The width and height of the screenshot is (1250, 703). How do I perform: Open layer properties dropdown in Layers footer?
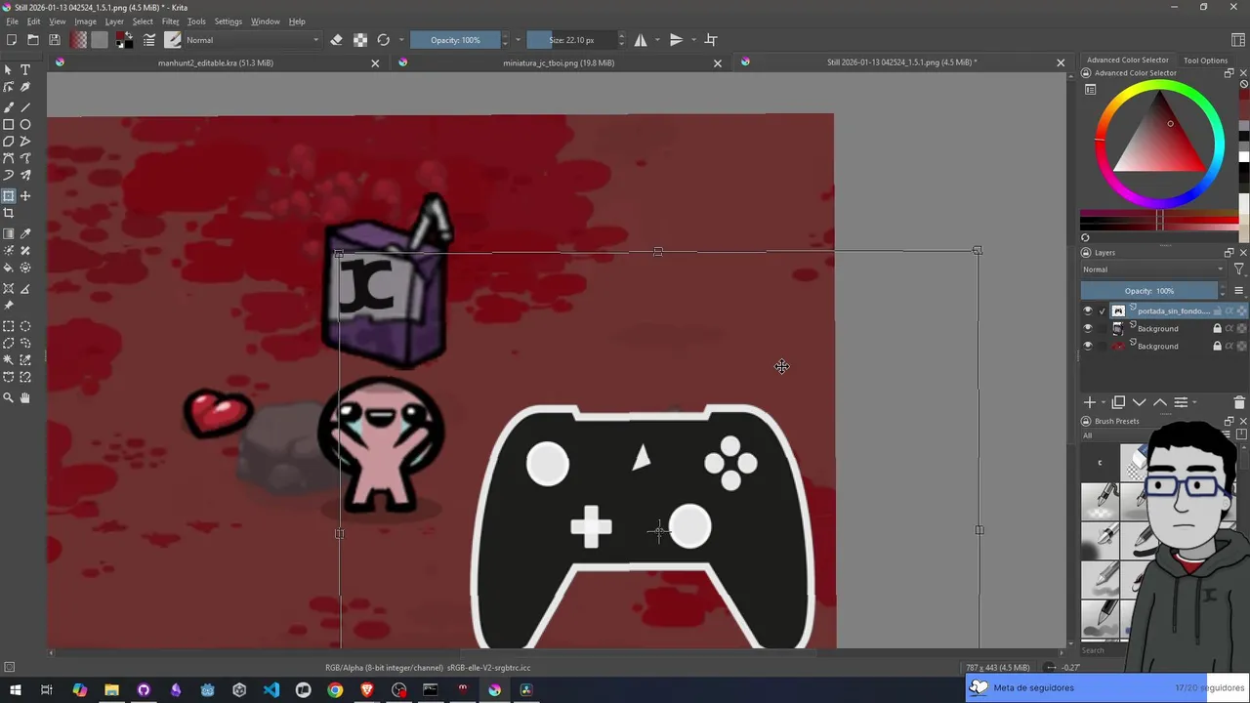coord(1181,402)
